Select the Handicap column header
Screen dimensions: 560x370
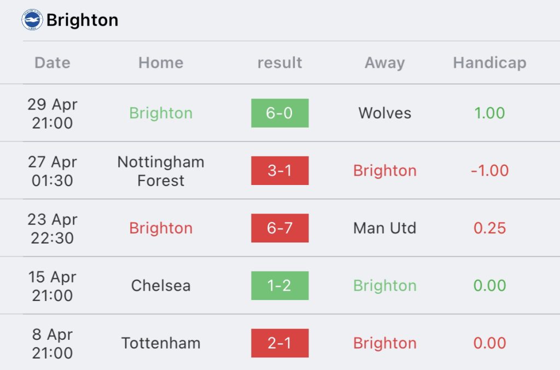pos(489,63)
